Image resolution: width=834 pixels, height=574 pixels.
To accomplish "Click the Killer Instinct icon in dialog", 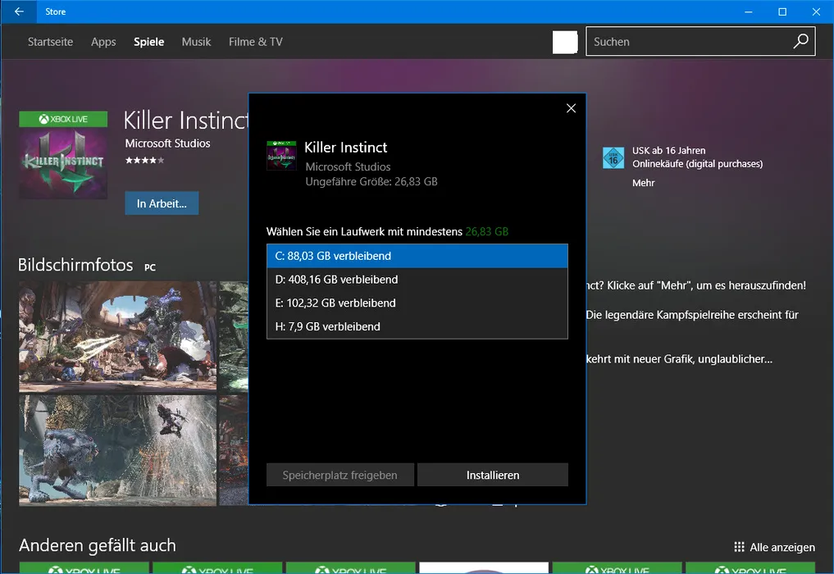I will (x=281, y=155).
